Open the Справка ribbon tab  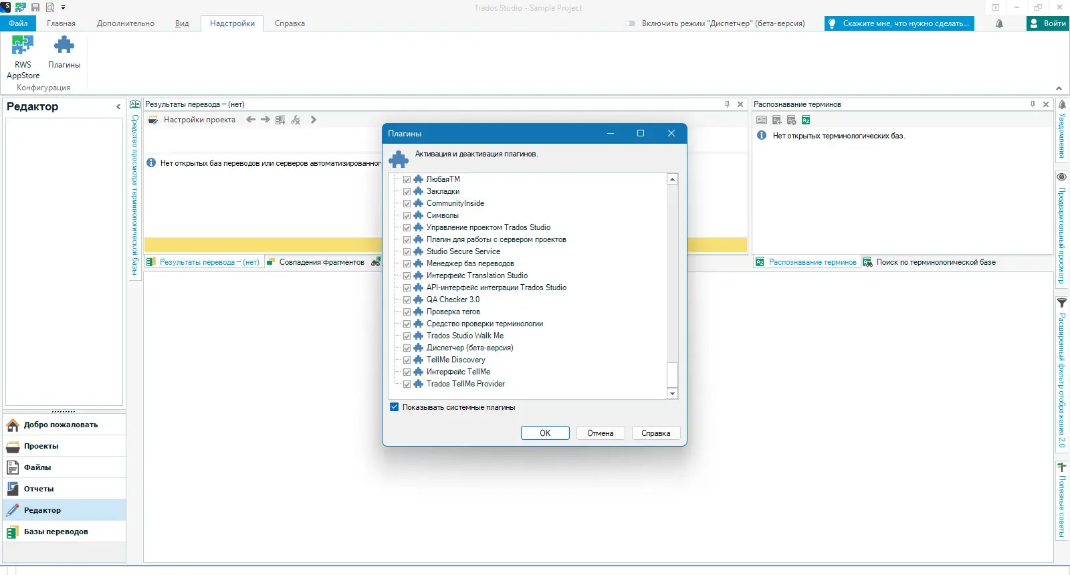pyautogui.click(x=290, y=23)
